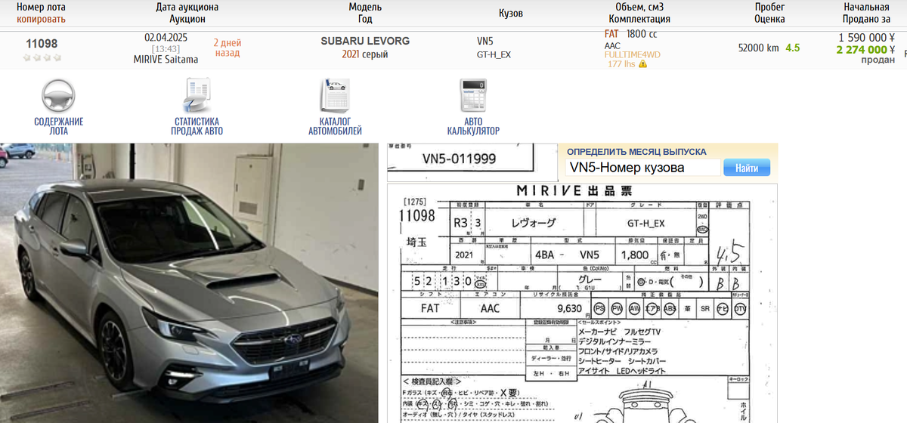Click the GT-H_EX grade text
The width and height of the screenshot is (907, 423).
tap(494, 54)
